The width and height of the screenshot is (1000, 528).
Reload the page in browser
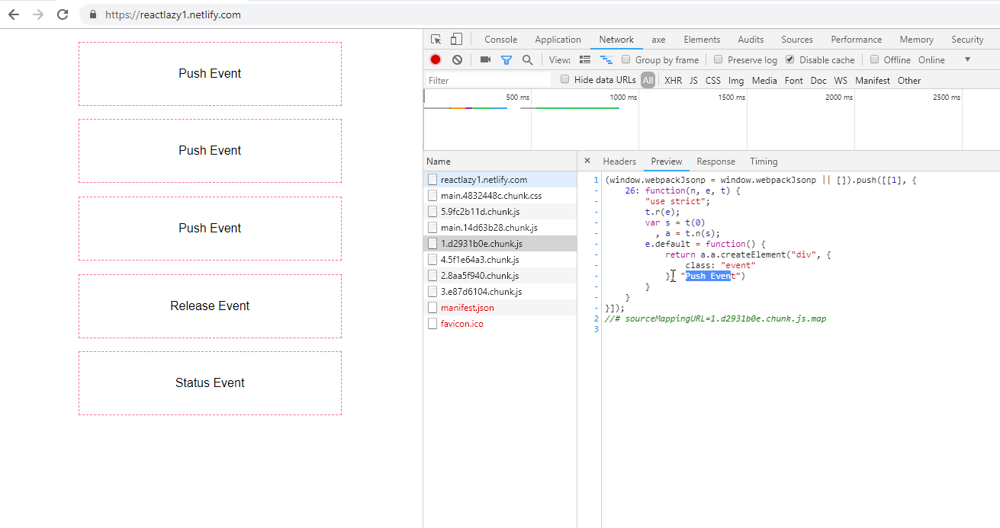tap(63, 14)
